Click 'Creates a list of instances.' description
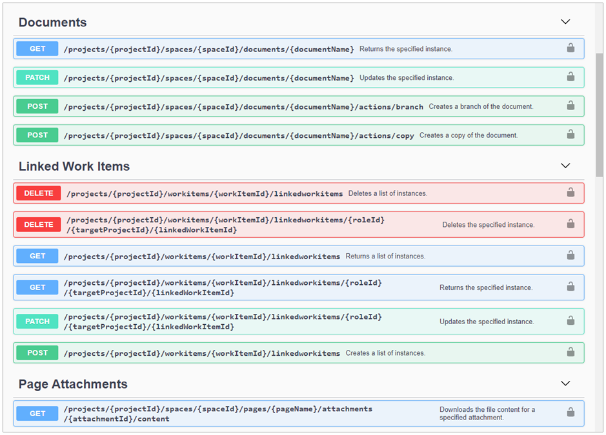The width and height of the screenshot is (606, 435). coord(385,353)
